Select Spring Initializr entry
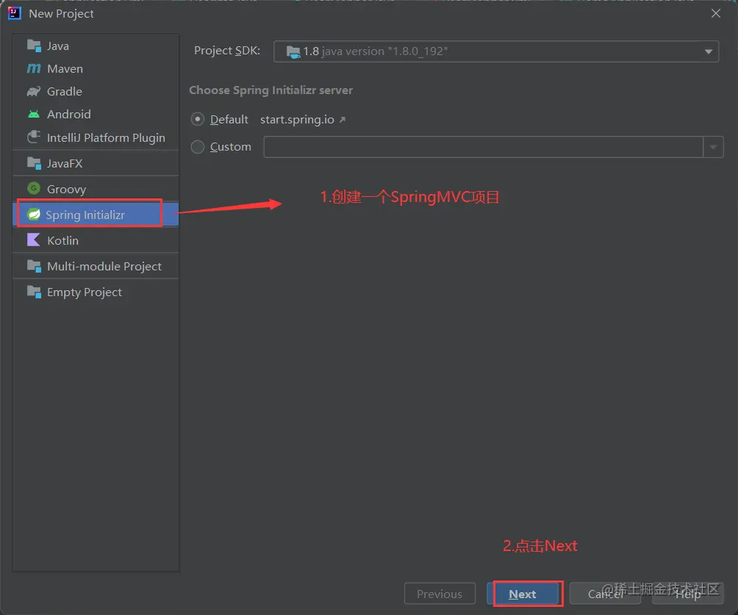This screenshot has width=738, height=615. (96, 215)
